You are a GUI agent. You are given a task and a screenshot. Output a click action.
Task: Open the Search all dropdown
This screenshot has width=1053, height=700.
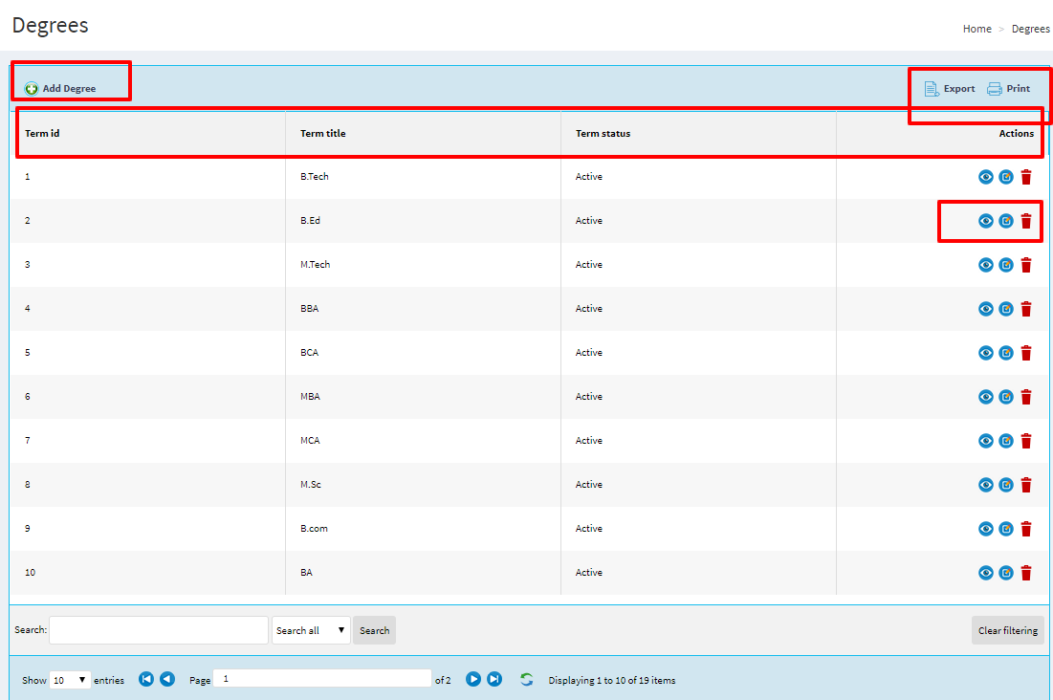coord(311,630)
